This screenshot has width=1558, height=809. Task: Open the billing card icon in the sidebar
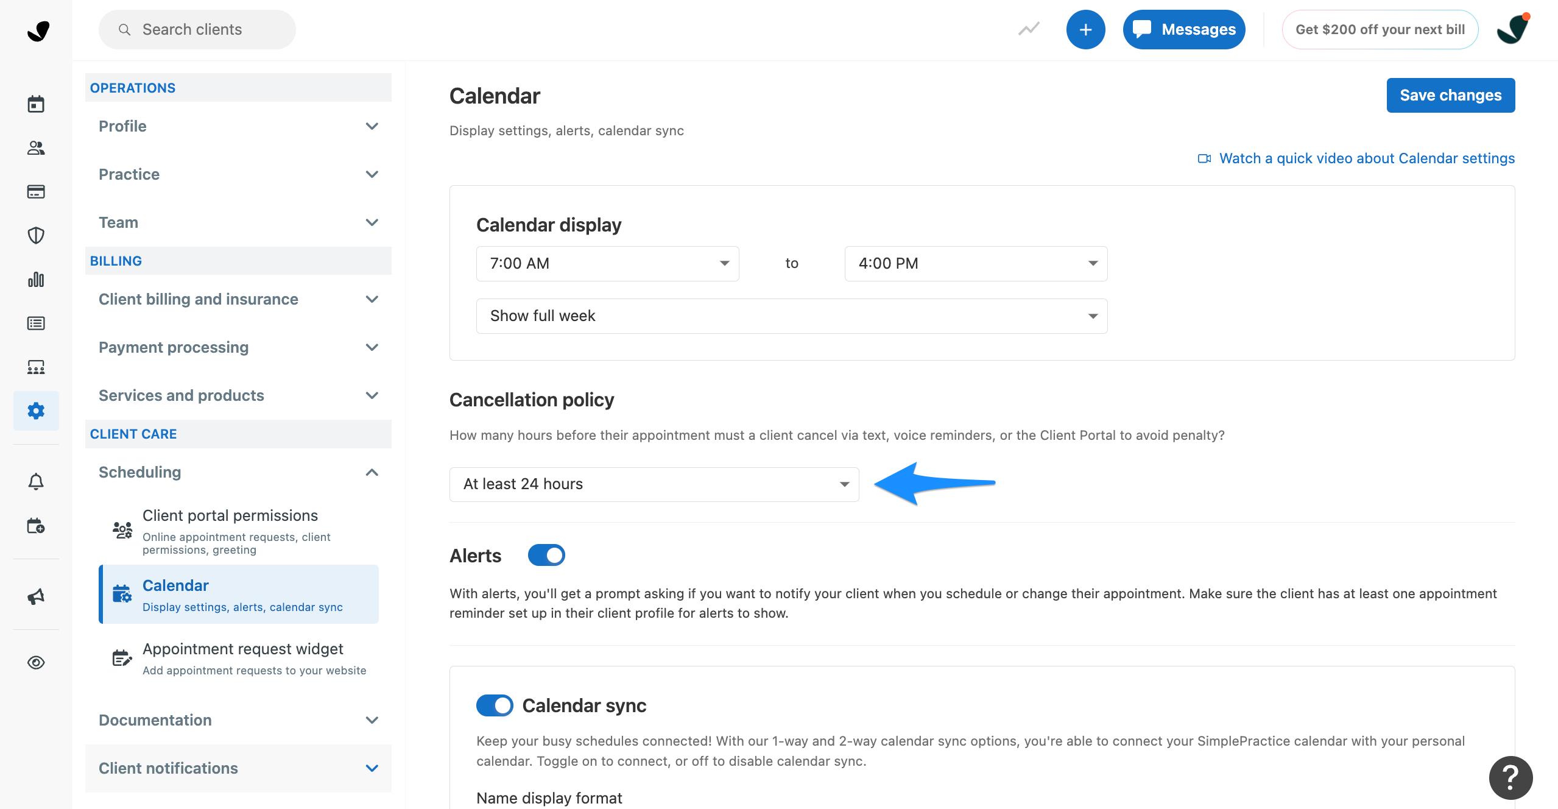point(36,192)
